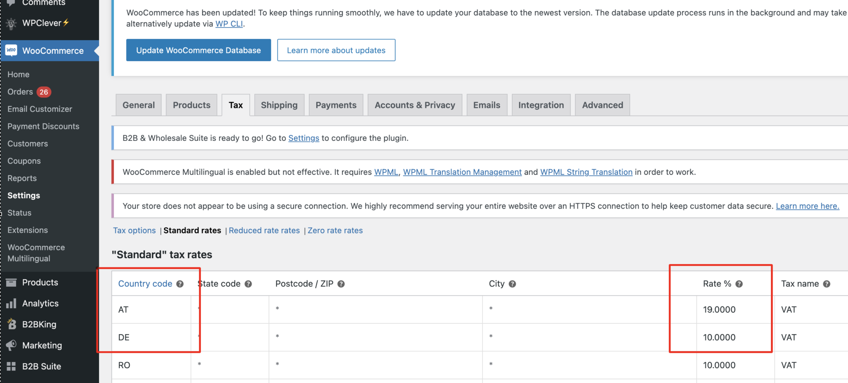The height and width of the screenshot is (383, 848).
Task: Click help icon next to City
Action: coord(512,284)
